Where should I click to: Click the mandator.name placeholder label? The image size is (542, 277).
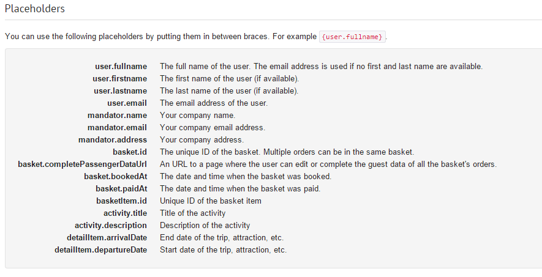(x=117, y=116)
